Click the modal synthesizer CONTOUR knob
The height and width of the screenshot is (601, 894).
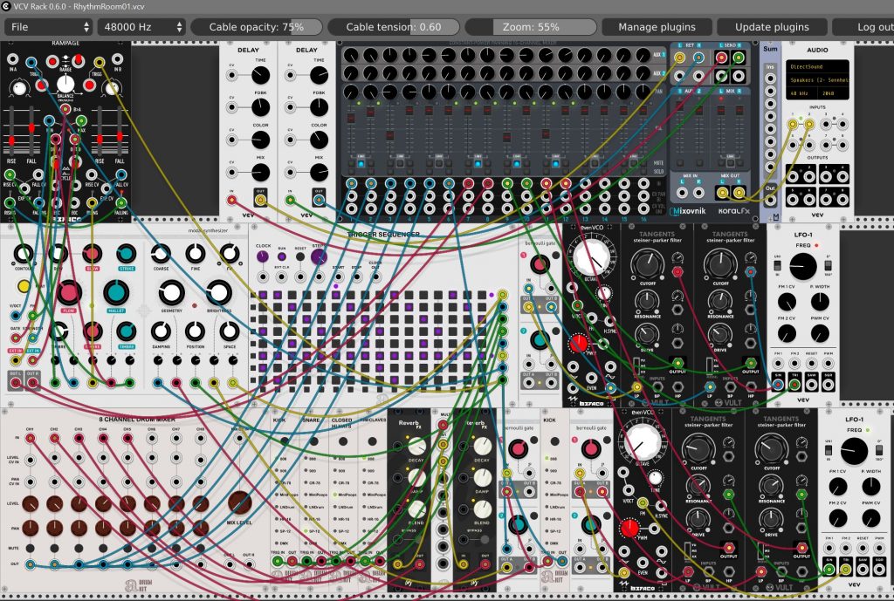tap(24, 254)
